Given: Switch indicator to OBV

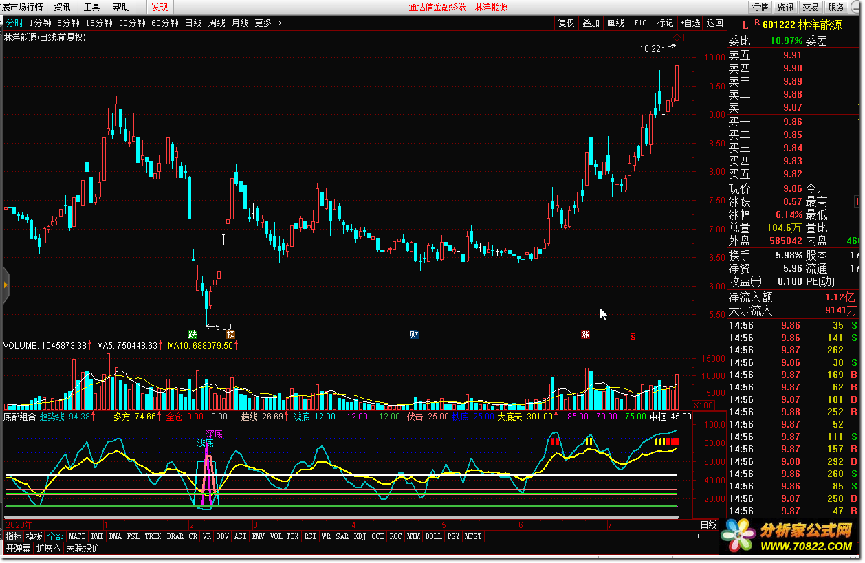Looking at the screenshot, I should 223,536.
